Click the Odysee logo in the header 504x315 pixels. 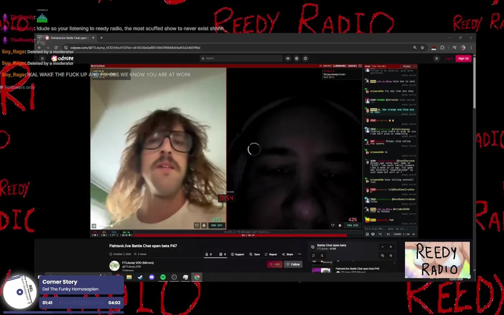point(63,58)
